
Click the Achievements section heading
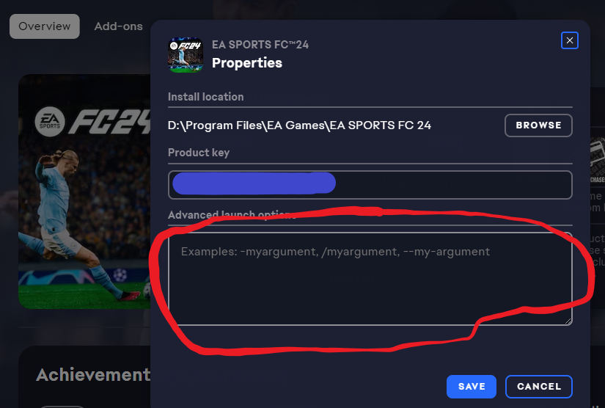pyautogui.click(x=93, y=375)
